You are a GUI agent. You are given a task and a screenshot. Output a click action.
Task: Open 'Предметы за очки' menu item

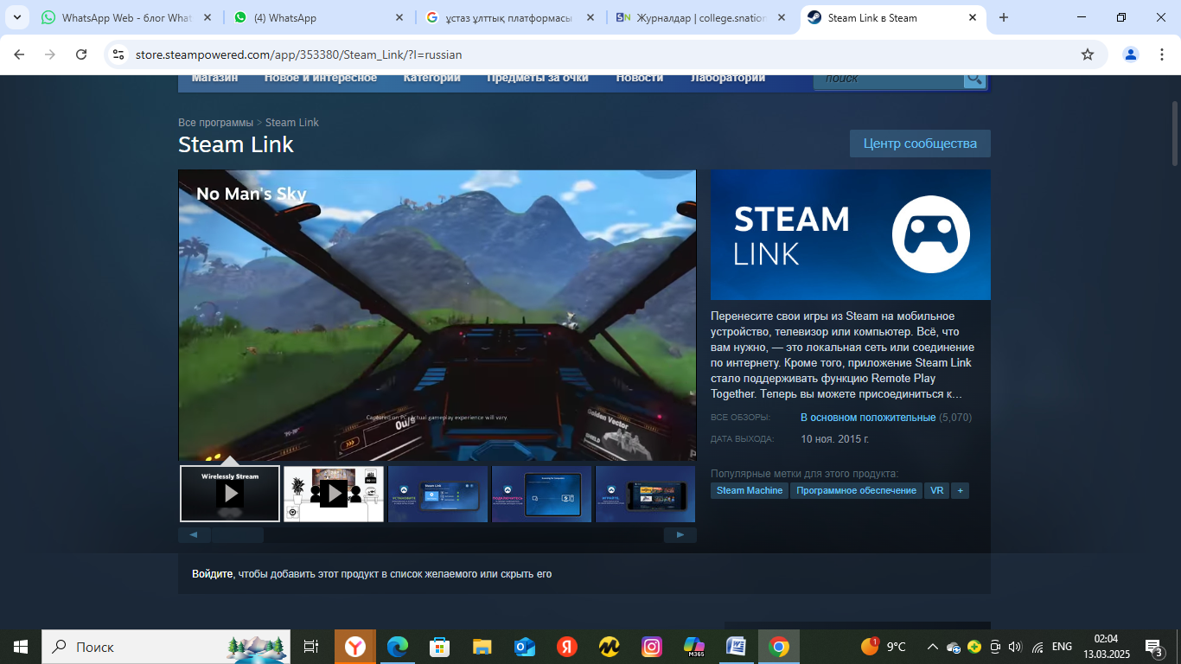(x=537, y=78)
